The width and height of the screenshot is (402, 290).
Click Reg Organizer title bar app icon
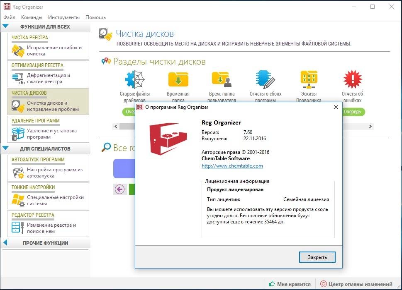[x=7, y=7]
